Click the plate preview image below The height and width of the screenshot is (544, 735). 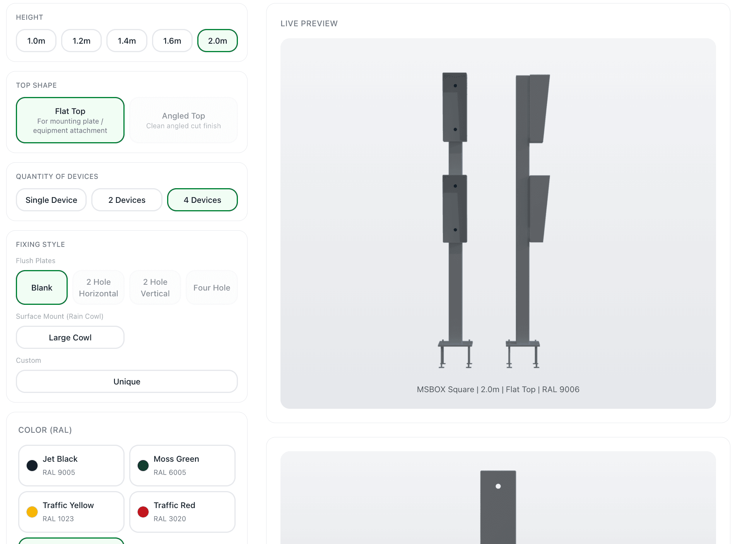click(x=498, y=507)
